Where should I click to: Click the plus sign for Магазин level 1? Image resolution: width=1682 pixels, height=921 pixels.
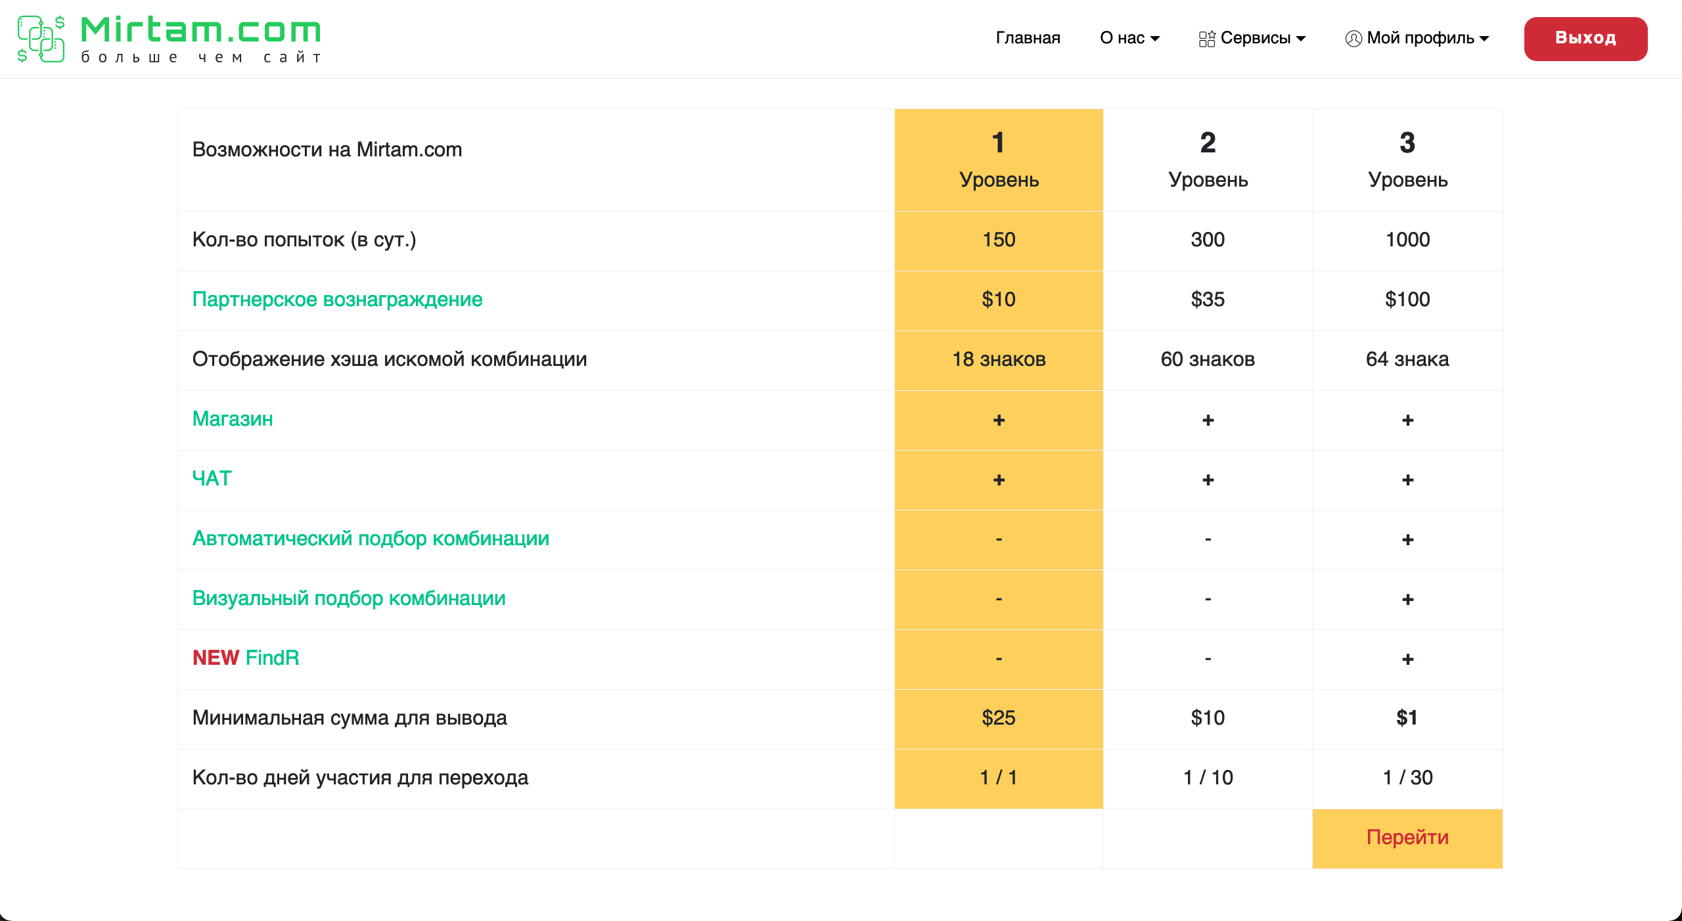(x=999, y=420)
